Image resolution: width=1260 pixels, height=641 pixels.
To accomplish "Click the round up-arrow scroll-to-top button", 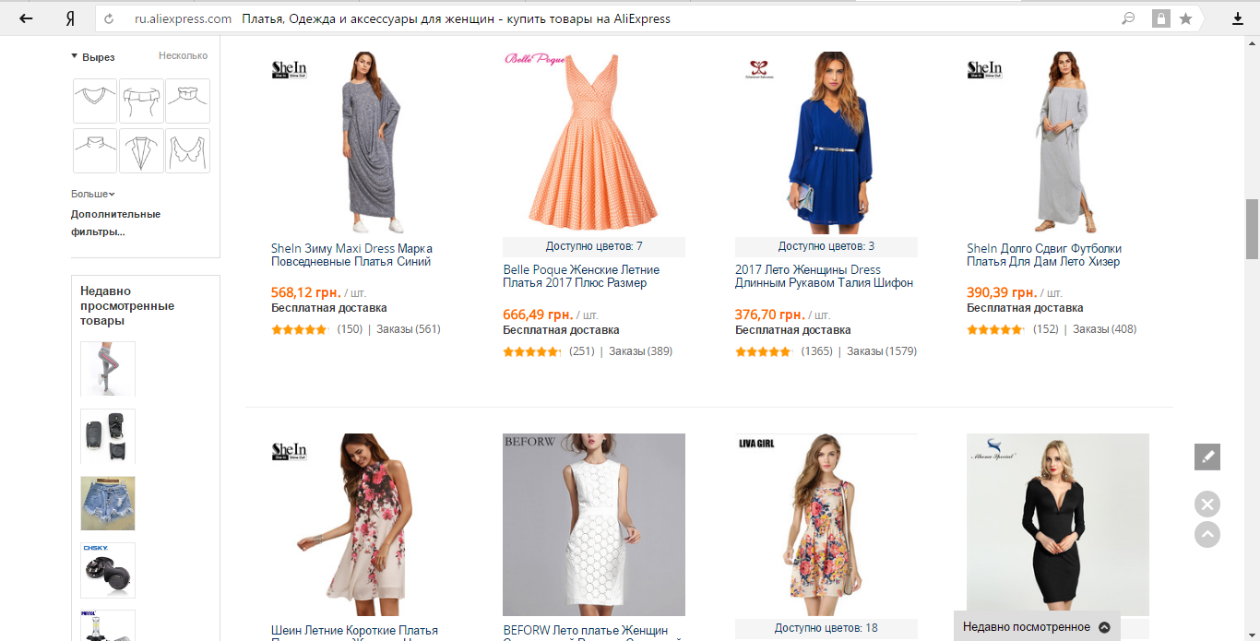I will (1207, 534).
